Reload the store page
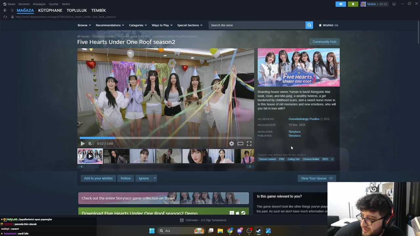420x236 pixels. [x=5, y=17]
